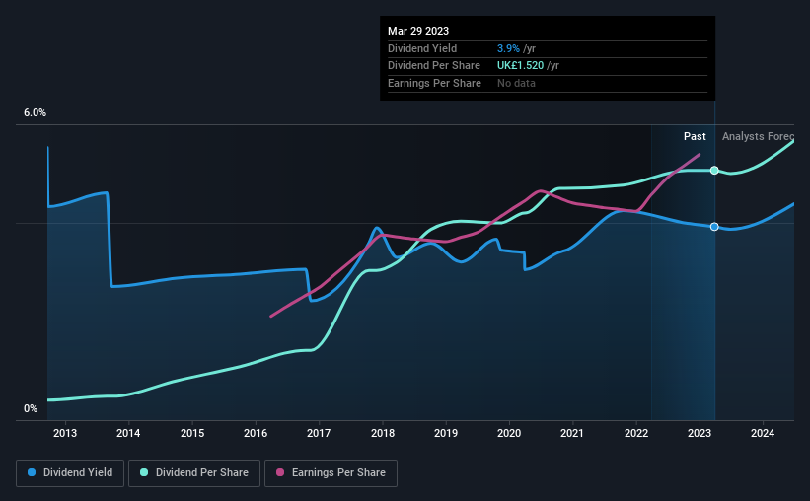The image size is (810, 501).
Task: Click the 0% y-axis label
Action: (31, 408)
